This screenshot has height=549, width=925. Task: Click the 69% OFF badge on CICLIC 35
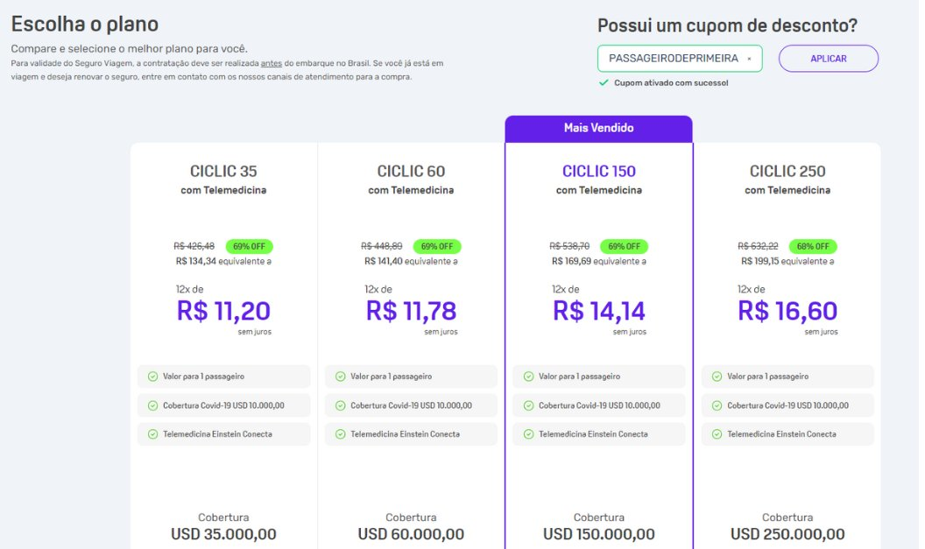pos(249,246)
